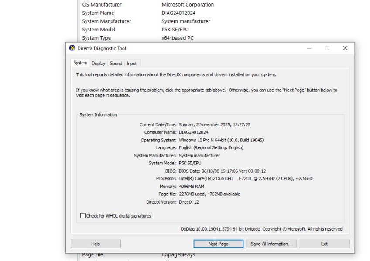The height and width of the screenshot is (261, 370).
Task: Open the Save All Information dialog
Action: tap(271, 244)
